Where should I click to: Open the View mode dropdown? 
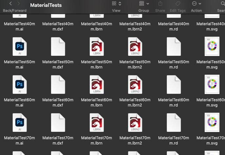pos(116,4)
